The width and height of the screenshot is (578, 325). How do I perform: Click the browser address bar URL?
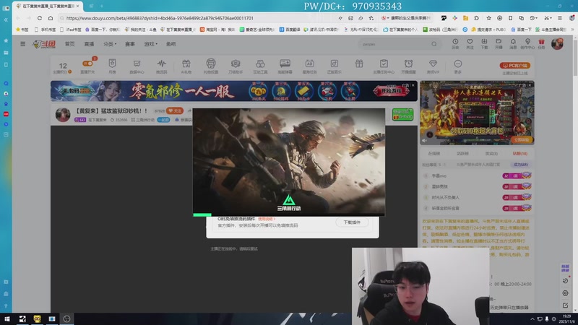point(160,18)
